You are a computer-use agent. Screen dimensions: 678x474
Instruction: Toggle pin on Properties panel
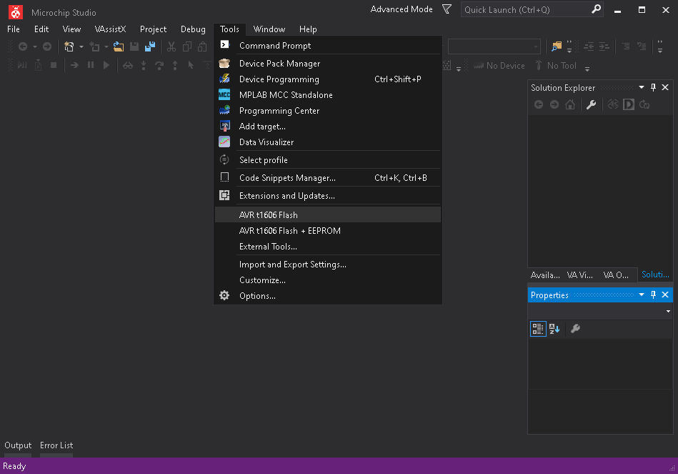654,295
